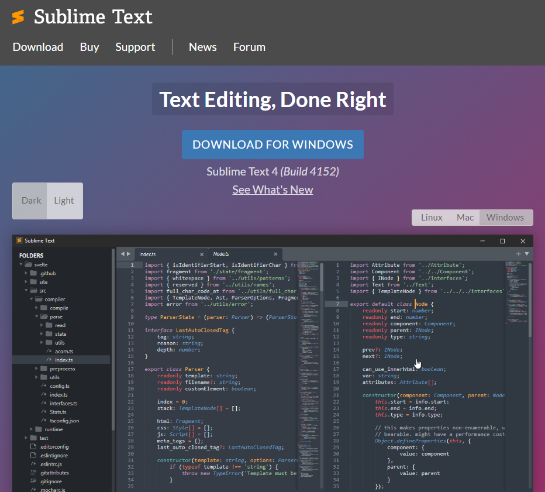Viewport: 545px width, 492px height.
Task: Click the parse folder icon
Action: [44, 316]
